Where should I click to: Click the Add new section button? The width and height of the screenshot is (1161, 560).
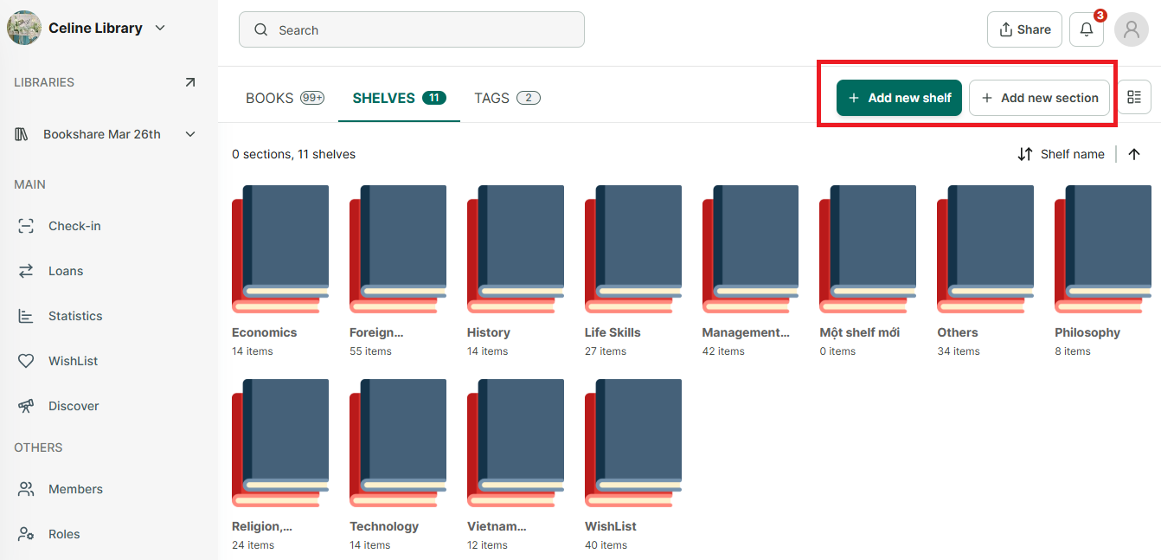point(1039,98)
